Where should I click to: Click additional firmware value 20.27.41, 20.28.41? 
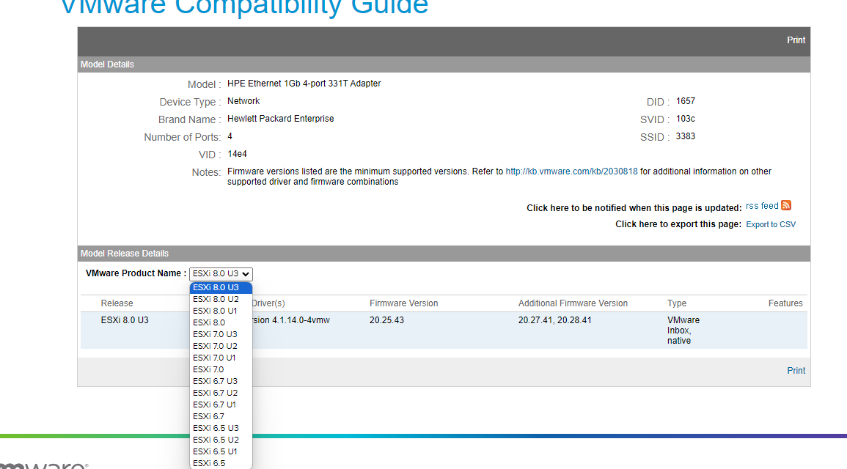pyautogui.click(x=554, y=320)
